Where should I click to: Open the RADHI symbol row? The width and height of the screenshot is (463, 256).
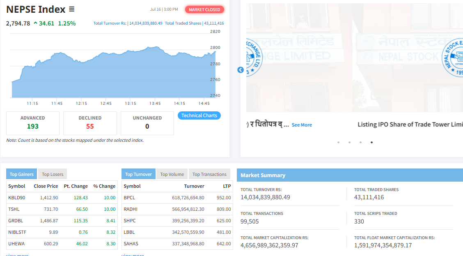click(131, 209)
